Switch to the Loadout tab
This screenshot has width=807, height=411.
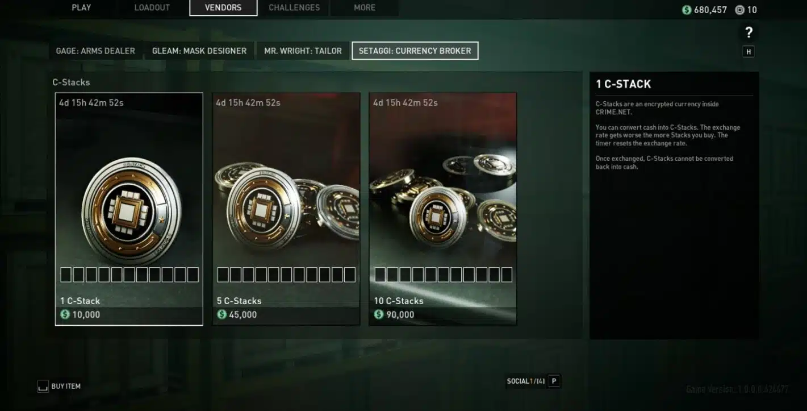coord(152,7)
